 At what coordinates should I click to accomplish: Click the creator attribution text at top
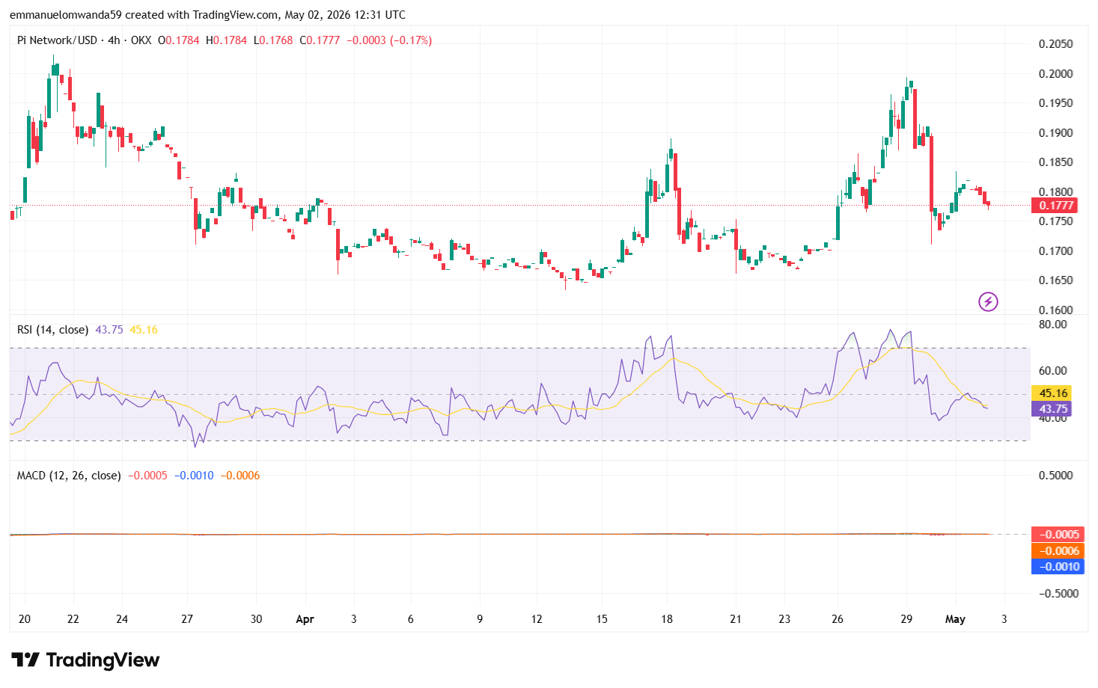pos(207,15)
